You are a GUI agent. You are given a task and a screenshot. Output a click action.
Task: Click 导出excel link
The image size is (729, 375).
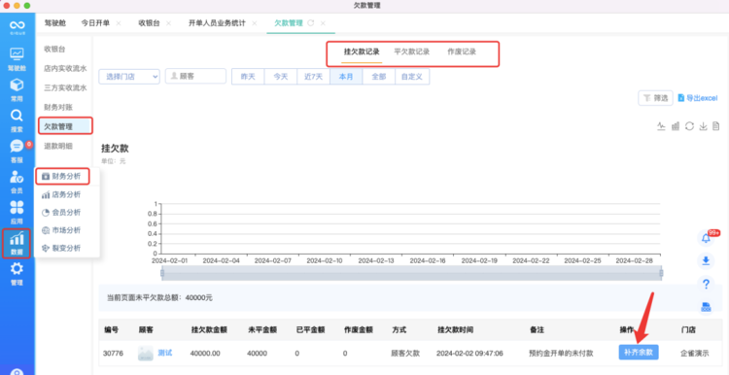coord(698,98)
